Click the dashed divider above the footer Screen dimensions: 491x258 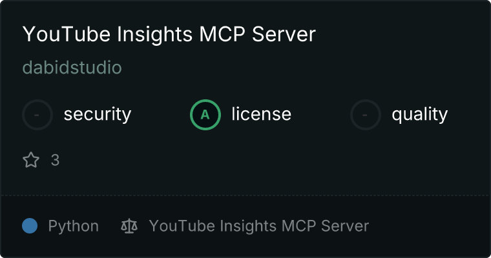(245, 195)
